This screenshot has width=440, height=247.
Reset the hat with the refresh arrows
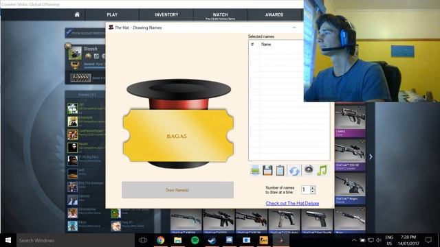click(x=294, y=171)
